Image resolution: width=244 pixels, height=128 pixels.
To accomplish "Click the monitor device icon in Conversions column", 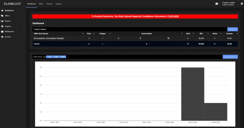I will (x=168, y=38).
